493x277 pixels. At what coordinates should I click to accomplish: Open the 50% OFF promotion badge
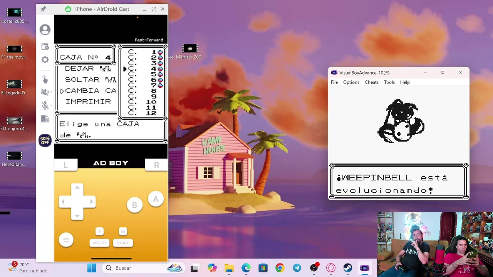coord(45,140)
